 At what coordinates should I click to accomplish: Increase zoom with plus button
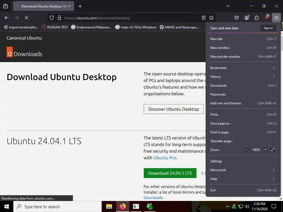tap(265, 150)
